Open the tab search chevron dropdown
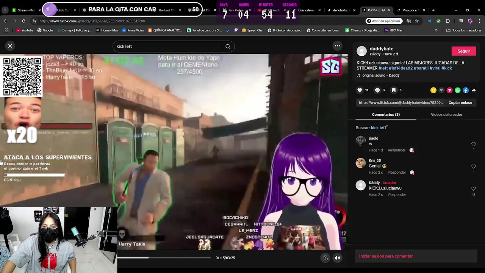 [5, 10]
